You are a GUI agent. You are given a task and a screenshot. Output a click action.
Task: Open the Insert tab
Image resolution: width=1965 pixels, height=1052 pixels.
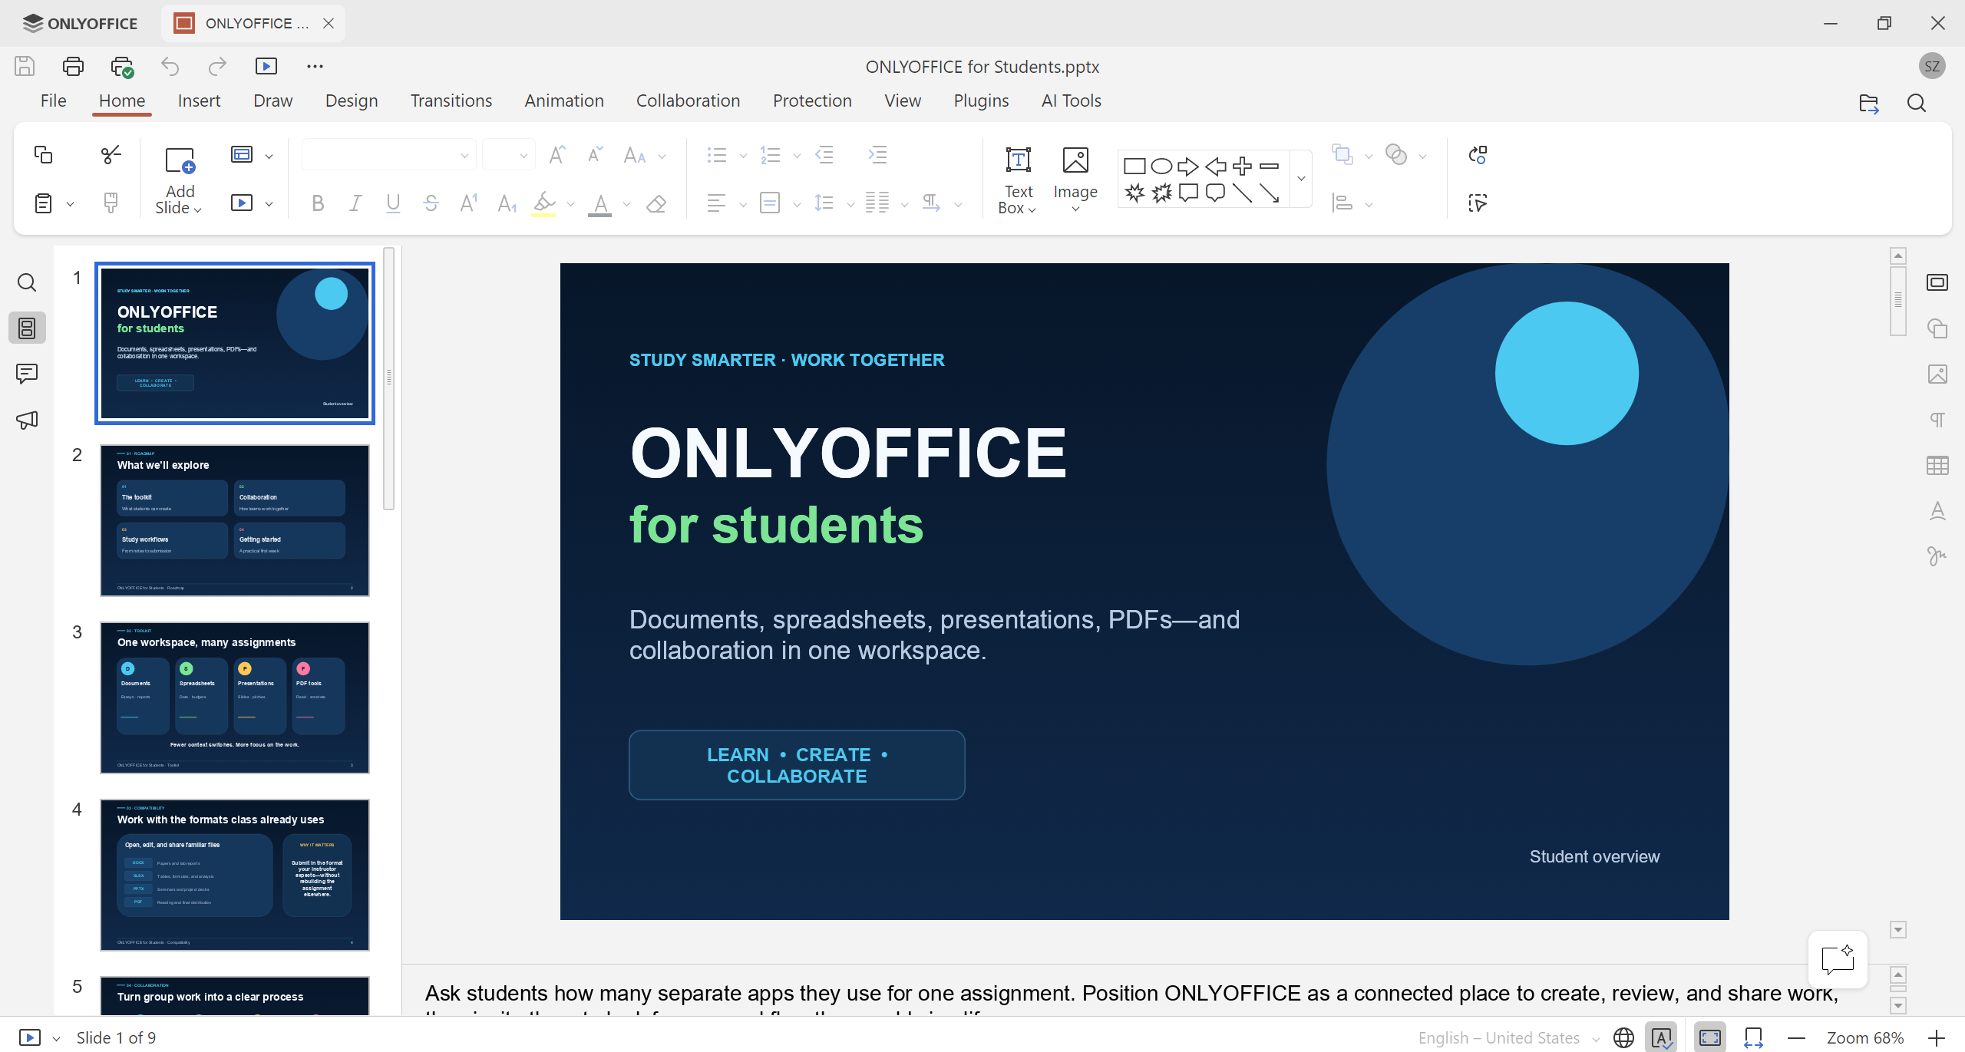tap(199, 101)
